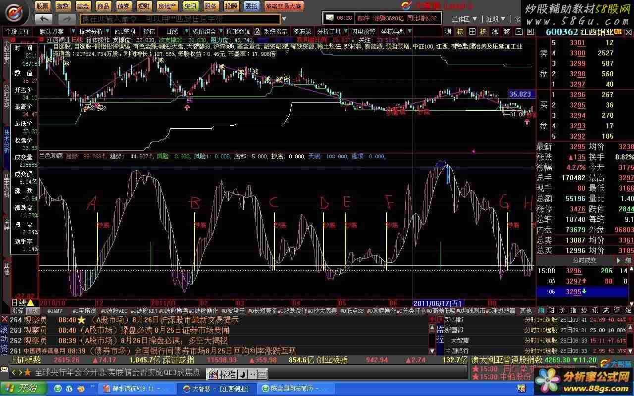This screenshot has width=634, height=396.
Task: Toggle IME punctuation mode button
Action: 252,374
